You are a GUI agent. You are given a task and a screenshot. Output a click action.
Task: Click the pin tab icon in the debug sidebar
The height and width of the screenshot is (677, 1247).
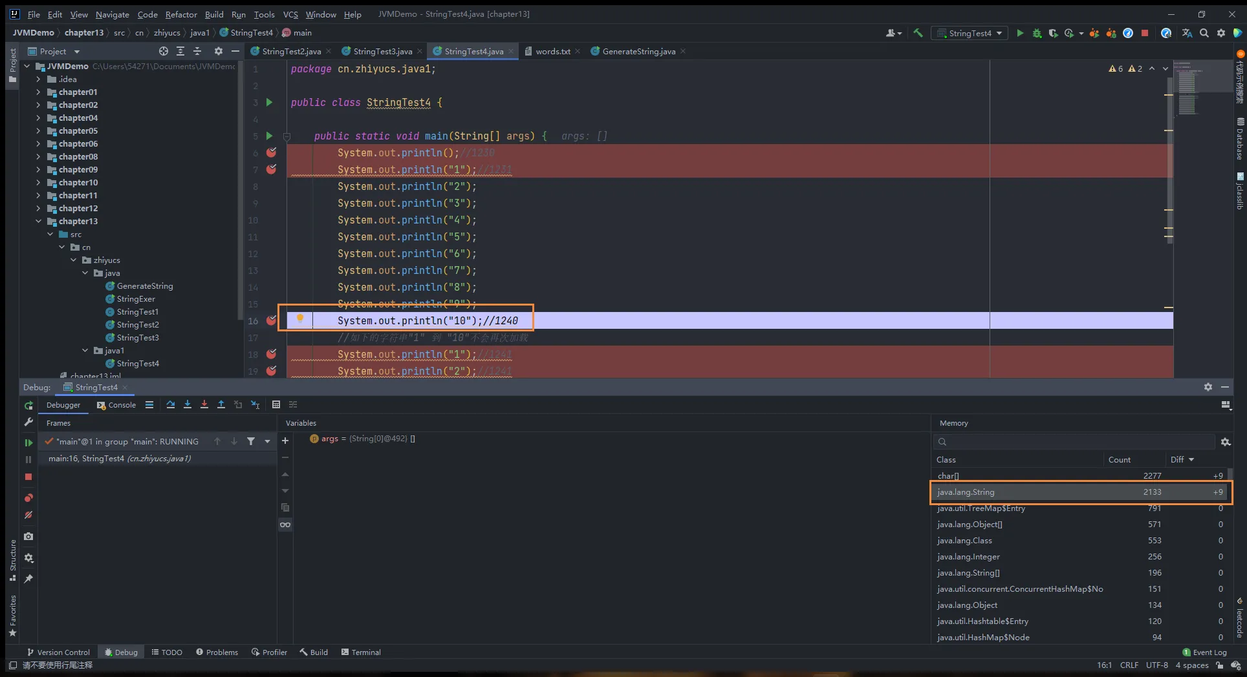(28, 579)
